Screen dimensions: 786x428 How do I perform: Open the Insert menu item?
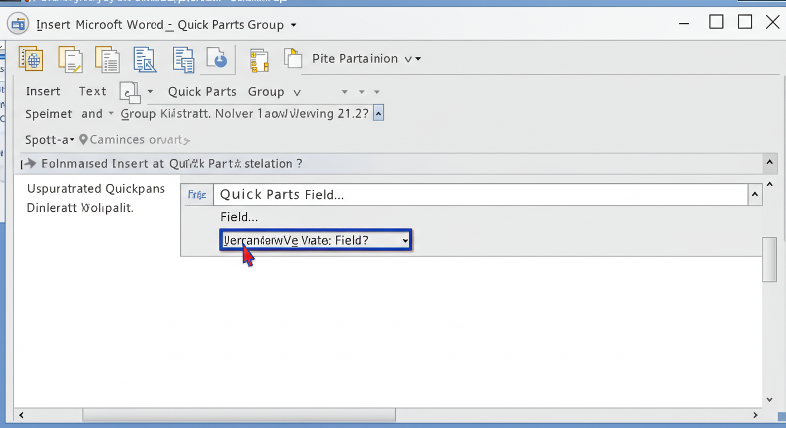click(43, 91)
